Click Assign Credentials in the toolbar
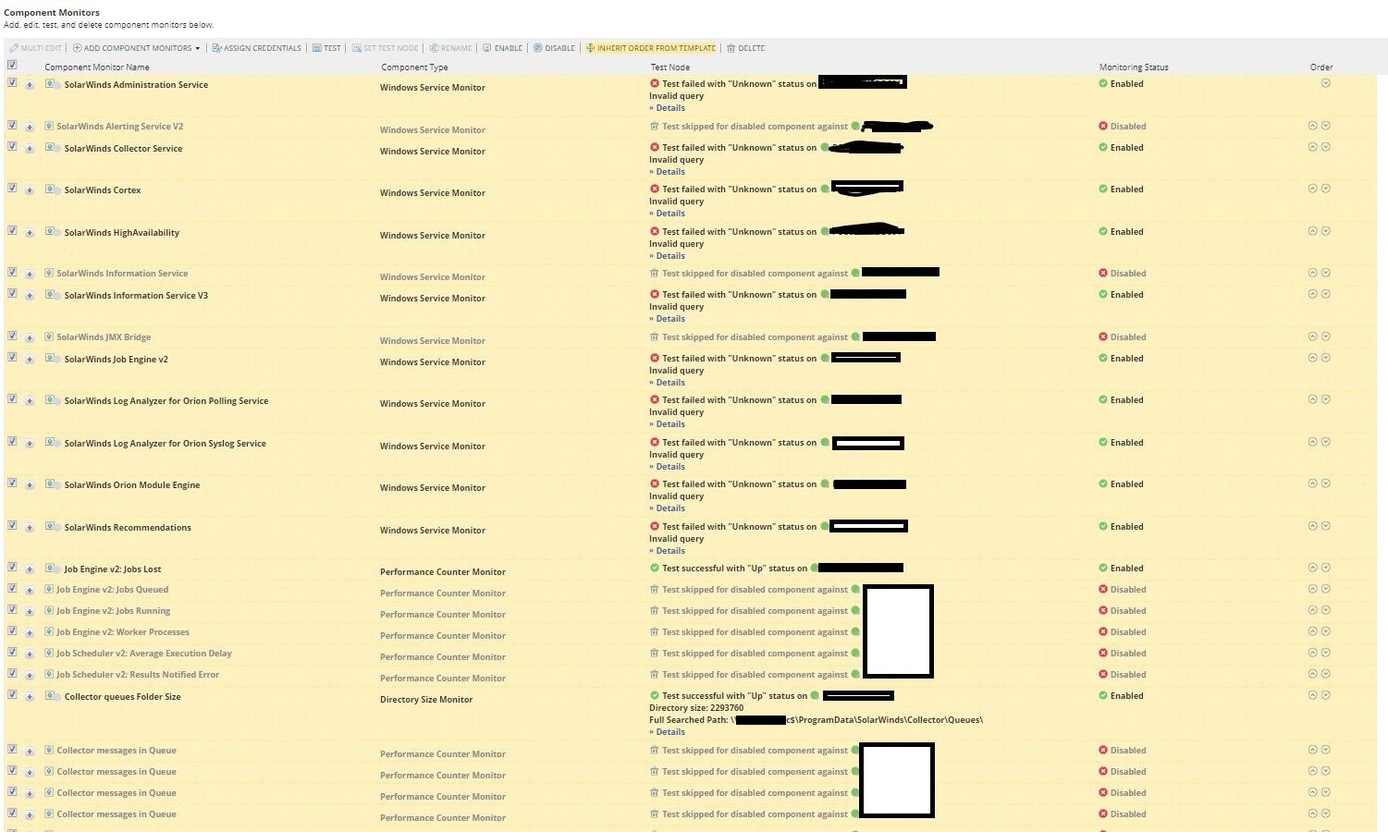1388x832 pixels. coord(256,48)
